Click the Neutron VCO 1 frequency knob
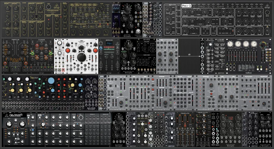This screenshot has width=274, height=149. pyautogui.click(x=9, y=124)
